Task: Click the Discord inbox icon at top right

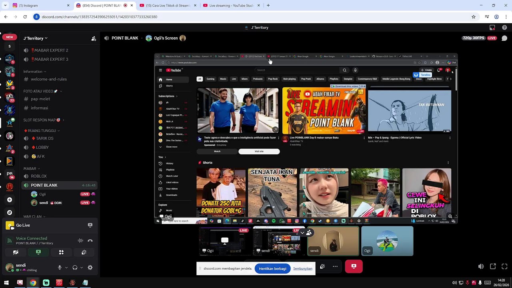Action: click(x=492, y=28)
